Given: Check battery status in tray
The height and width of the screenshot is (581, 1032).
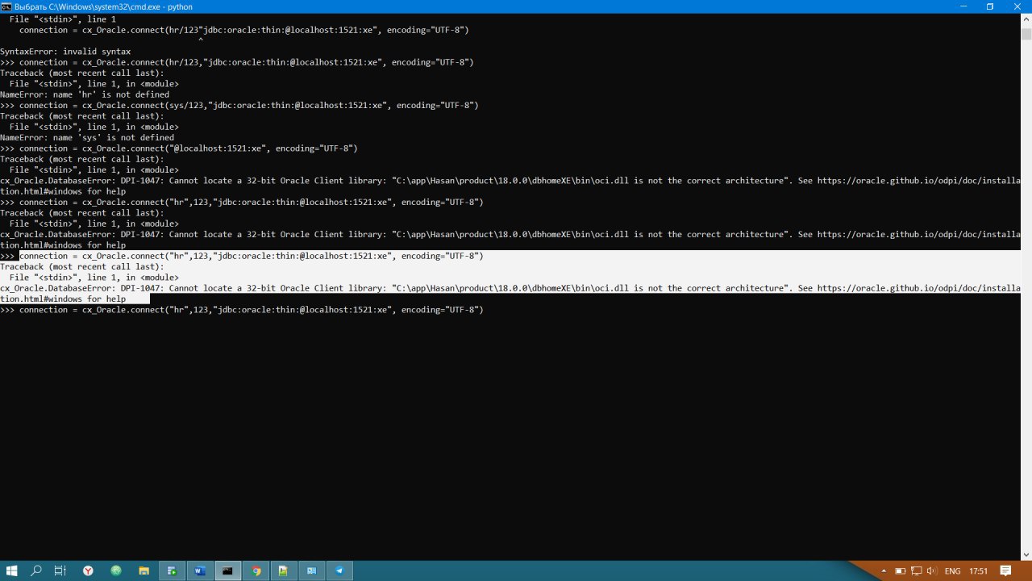Looking at the screenshot, I should [x=901, y=571].
